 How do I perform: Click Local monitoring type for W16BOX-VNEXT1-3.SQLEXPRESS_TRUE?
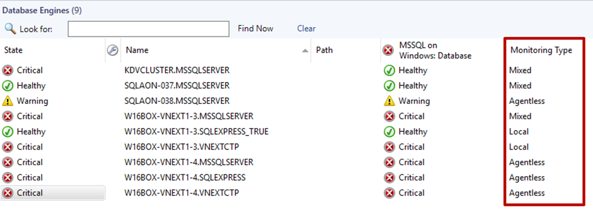click(519, 132)
